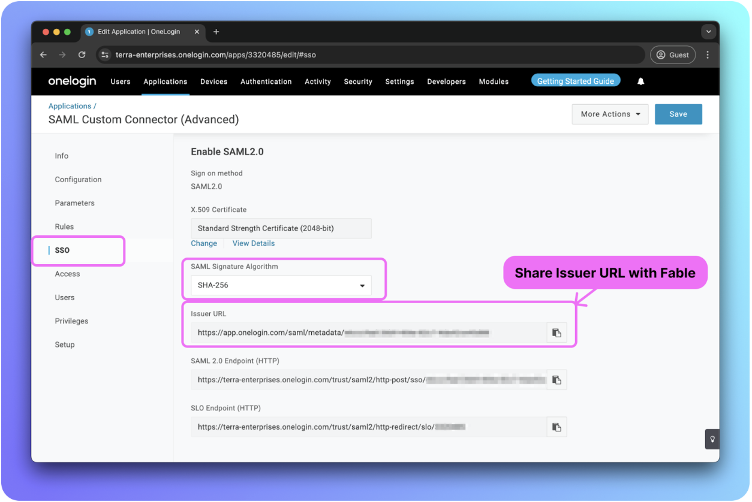Go forward in browser history
The image size is (752, 502).
pyautogui.click(x=62, y=55)
